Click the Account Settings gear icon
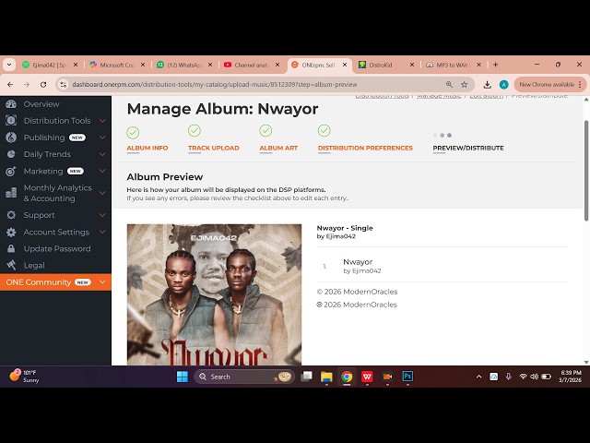590x443 pixels. pos(11,232)
